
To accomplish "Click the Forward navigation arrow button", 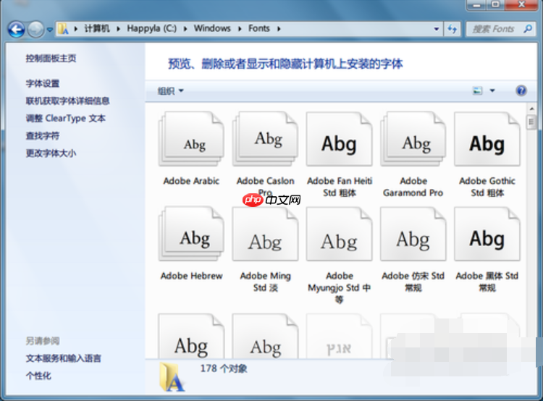I will coord(35,30).
